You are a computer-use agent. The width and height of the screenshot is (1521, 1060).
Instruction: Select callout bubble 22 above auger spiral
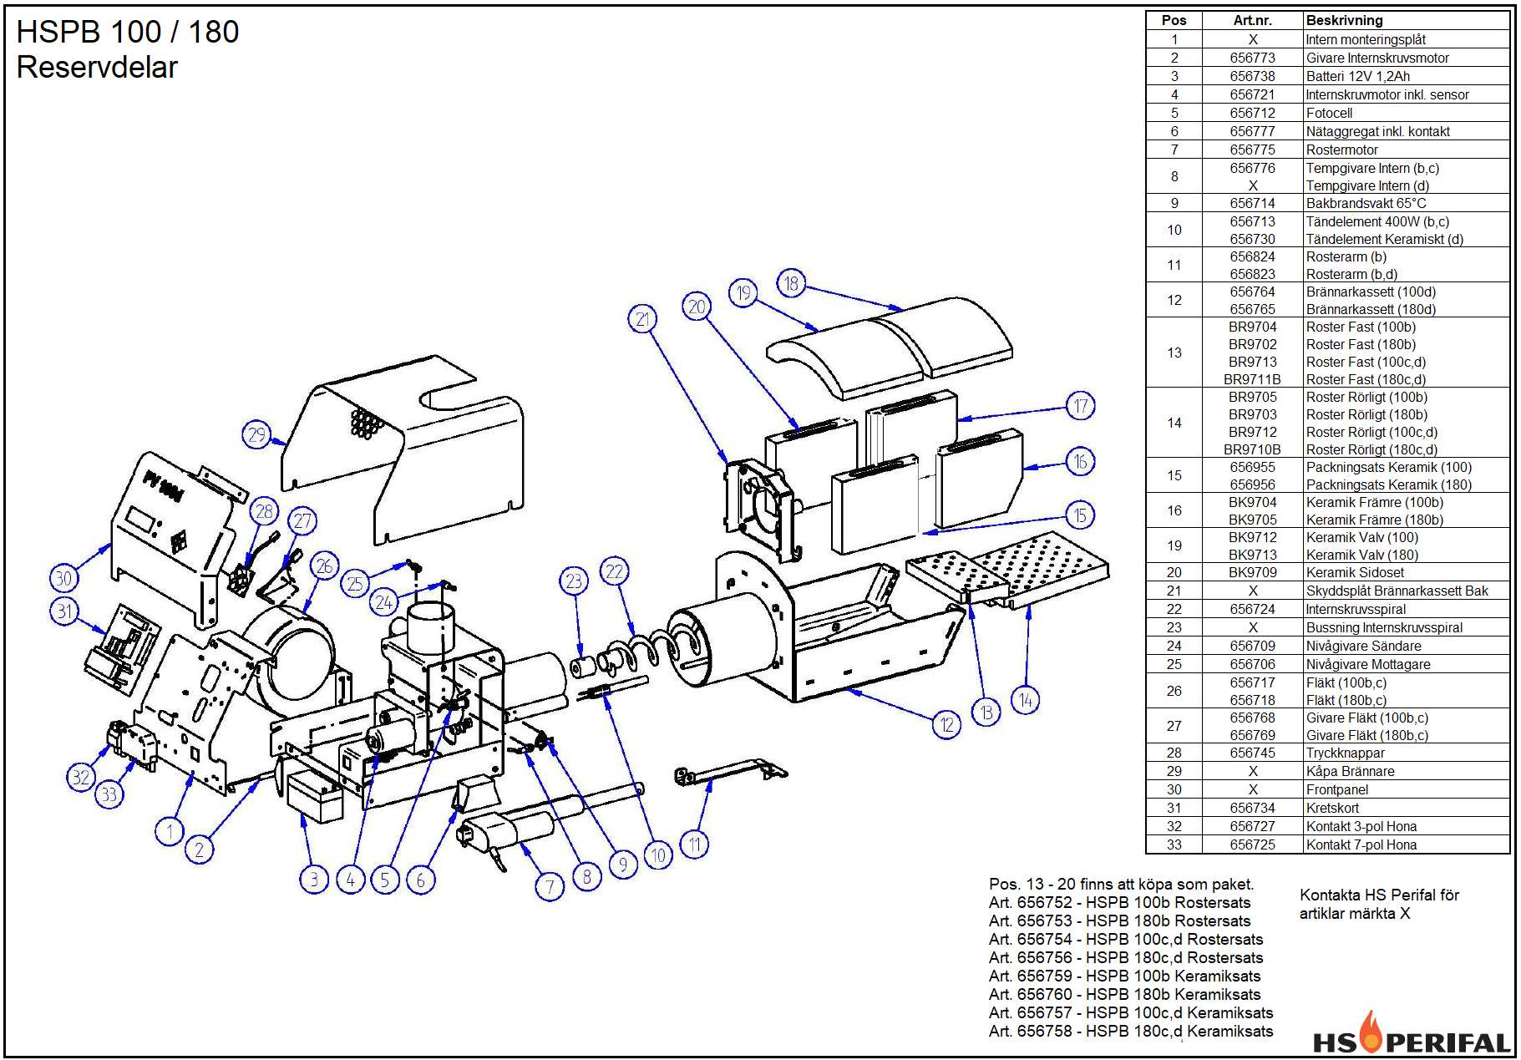(615, 571)
